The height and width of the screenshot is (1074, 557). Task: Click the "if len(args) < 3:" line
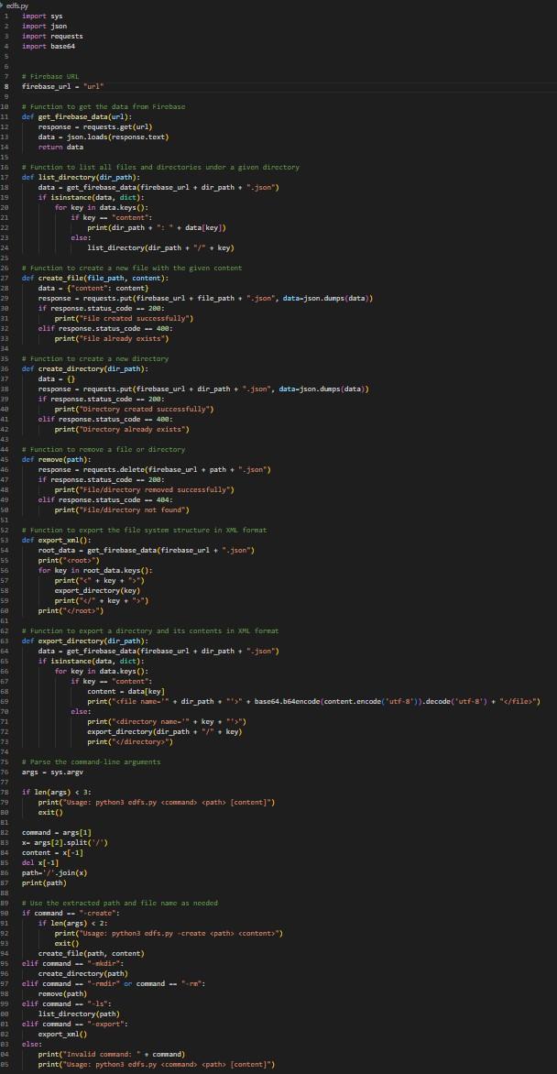56,792
